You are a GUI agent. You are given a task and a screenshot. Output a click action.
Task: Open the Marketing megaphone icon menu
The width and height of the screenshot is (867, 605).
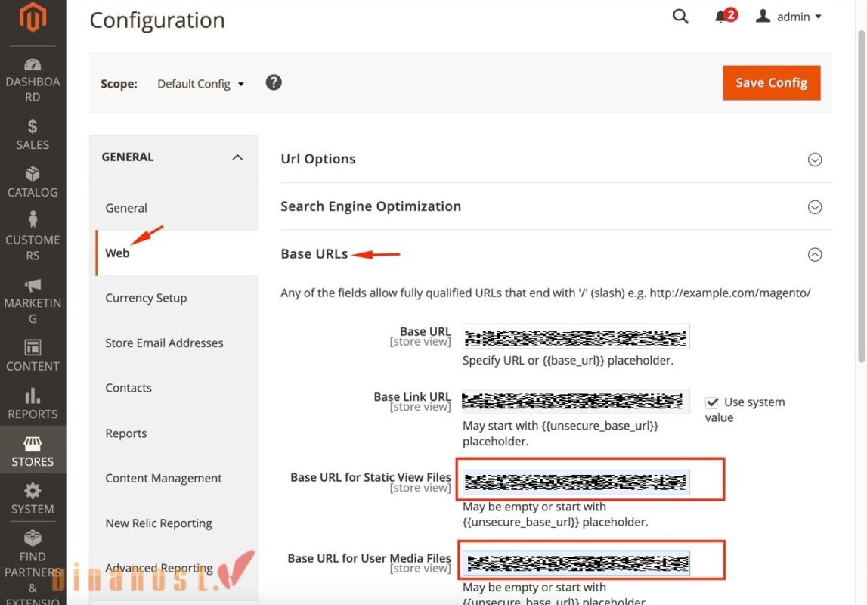pos(33,285)
